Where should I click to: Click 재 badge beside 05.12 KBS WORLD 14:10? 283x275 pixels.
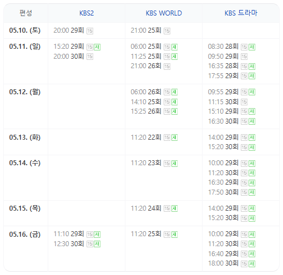174,102
